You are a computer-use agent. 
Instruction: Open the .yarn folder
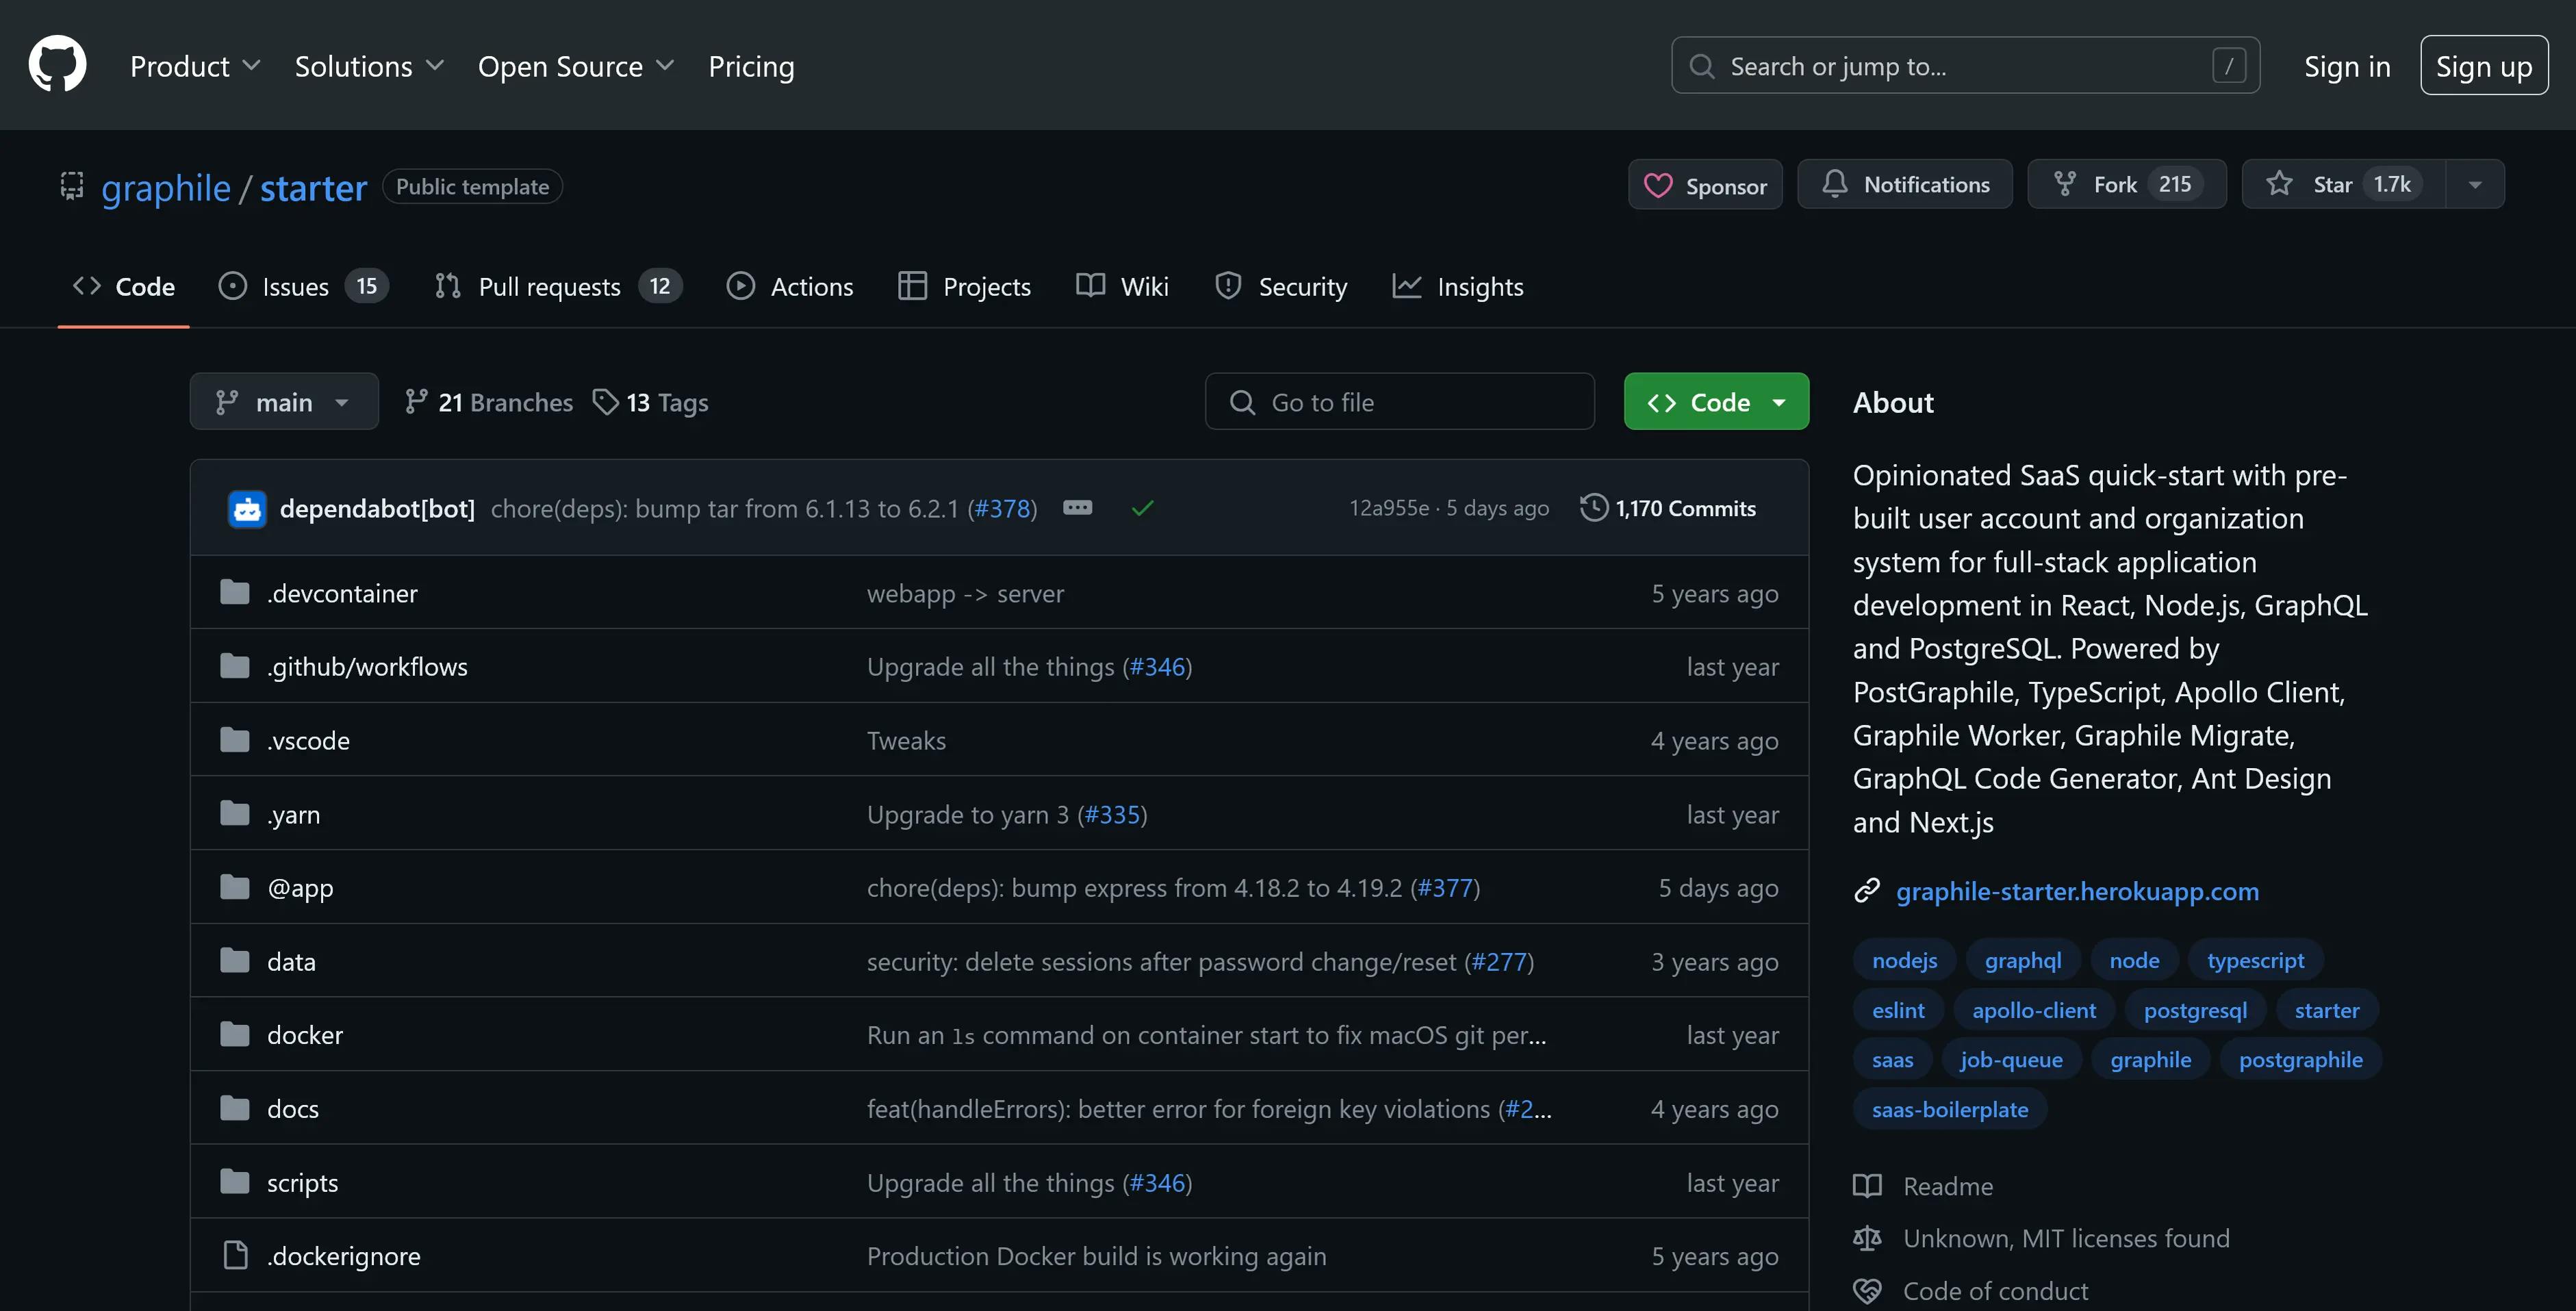click(x=294, y=815)
